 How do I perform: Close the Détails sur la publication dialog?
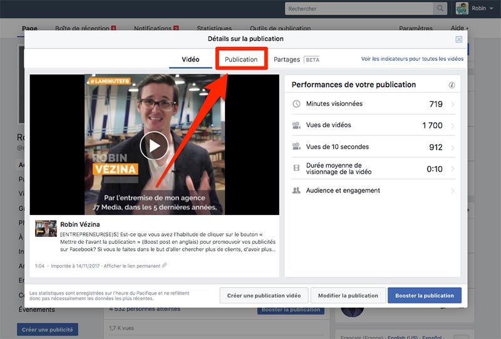click(x=459, y=39)
